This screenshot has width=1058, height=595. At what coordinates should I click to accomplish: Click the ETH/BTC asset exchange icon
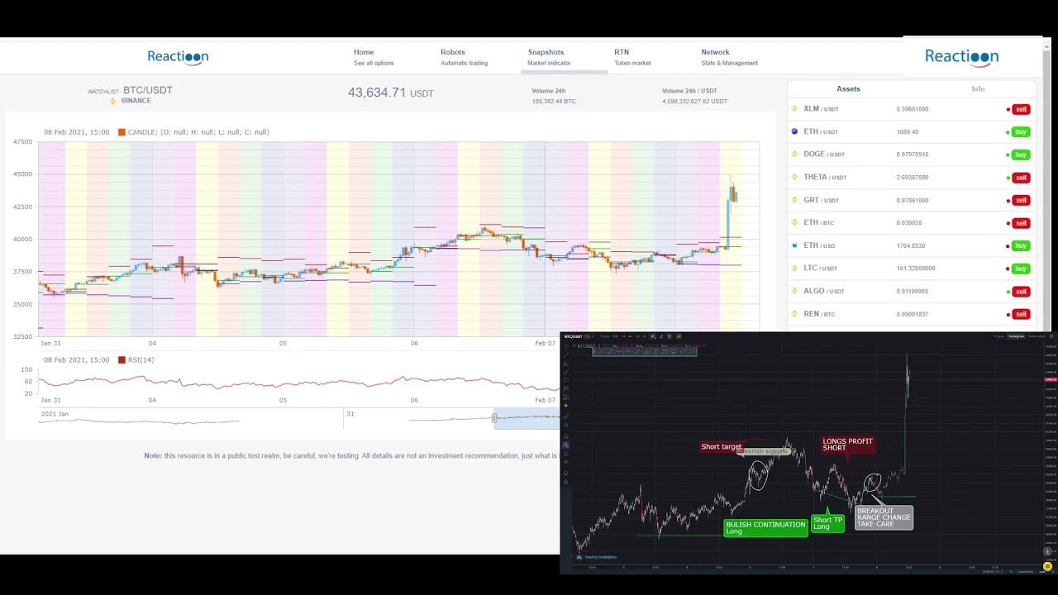(x=794, y=222)
